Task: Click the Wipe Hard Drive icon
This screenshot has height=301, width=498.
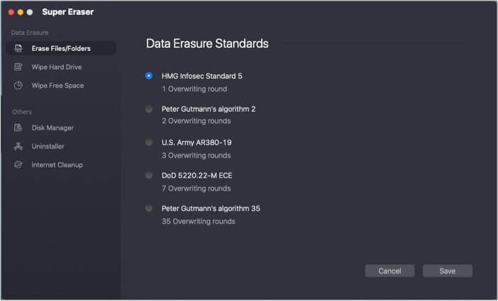Action: (x=18, y=67)
